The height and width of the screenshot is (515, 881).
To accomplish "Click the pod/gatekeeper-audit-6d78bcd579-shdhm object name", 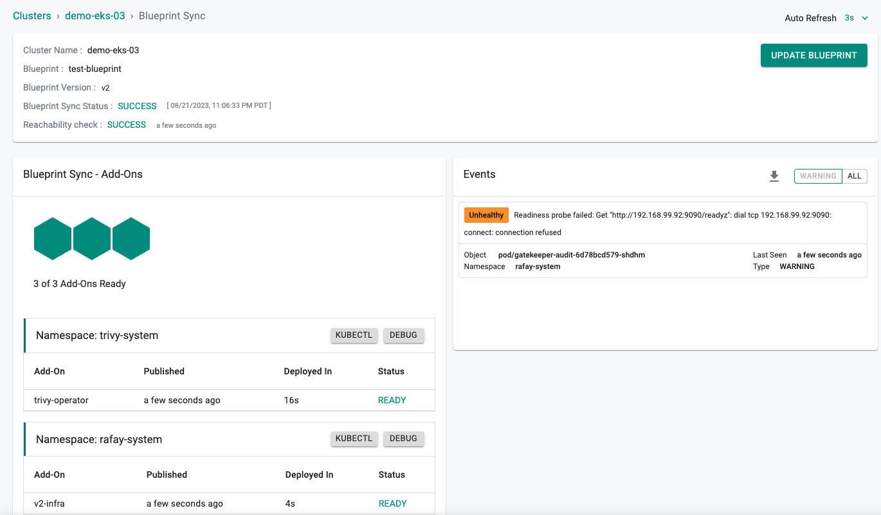I will coord(572,255).
